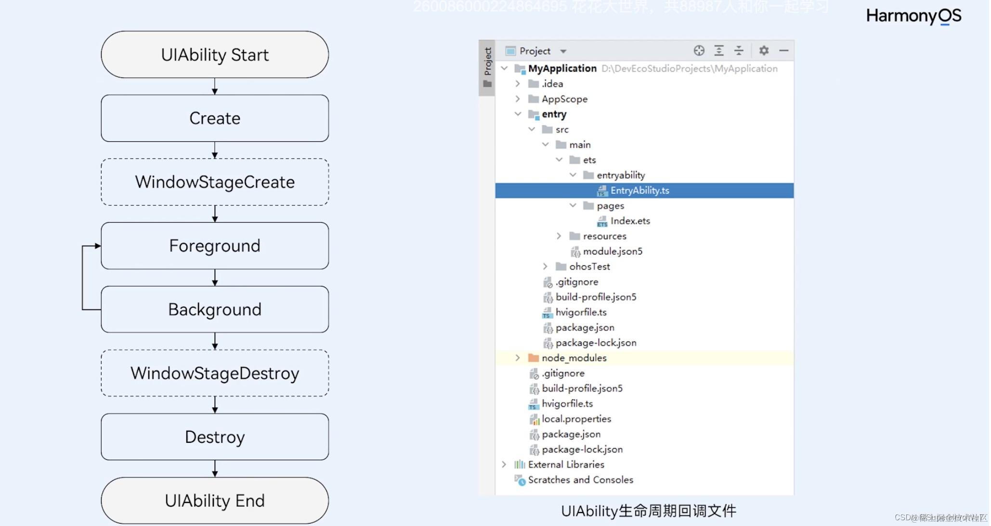Image resolution: width=991 pixels, height=526 pixels.
Task: Collapse the entryability folder
Action: coord(573,175)
